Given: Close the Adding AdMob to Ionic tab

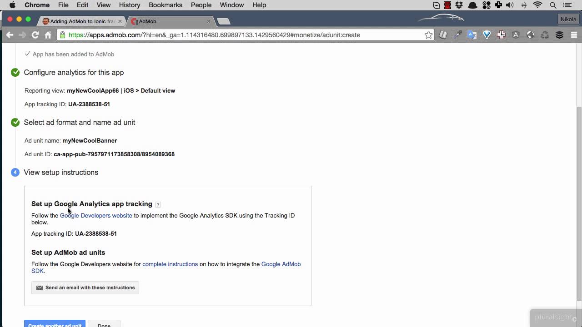Looking at the screenshot, I should tap(120, 21).
